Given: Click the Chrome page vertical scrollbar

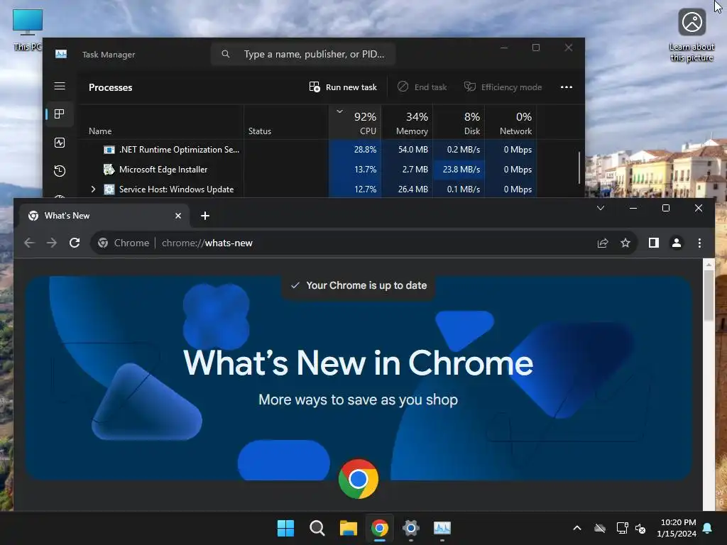Looking at the screenshot, I should (709, 294).
